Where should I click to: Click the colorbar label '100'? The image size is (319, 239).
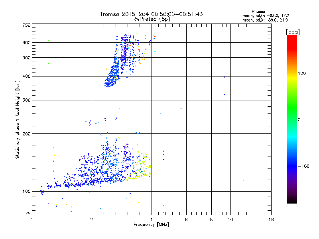302,73
